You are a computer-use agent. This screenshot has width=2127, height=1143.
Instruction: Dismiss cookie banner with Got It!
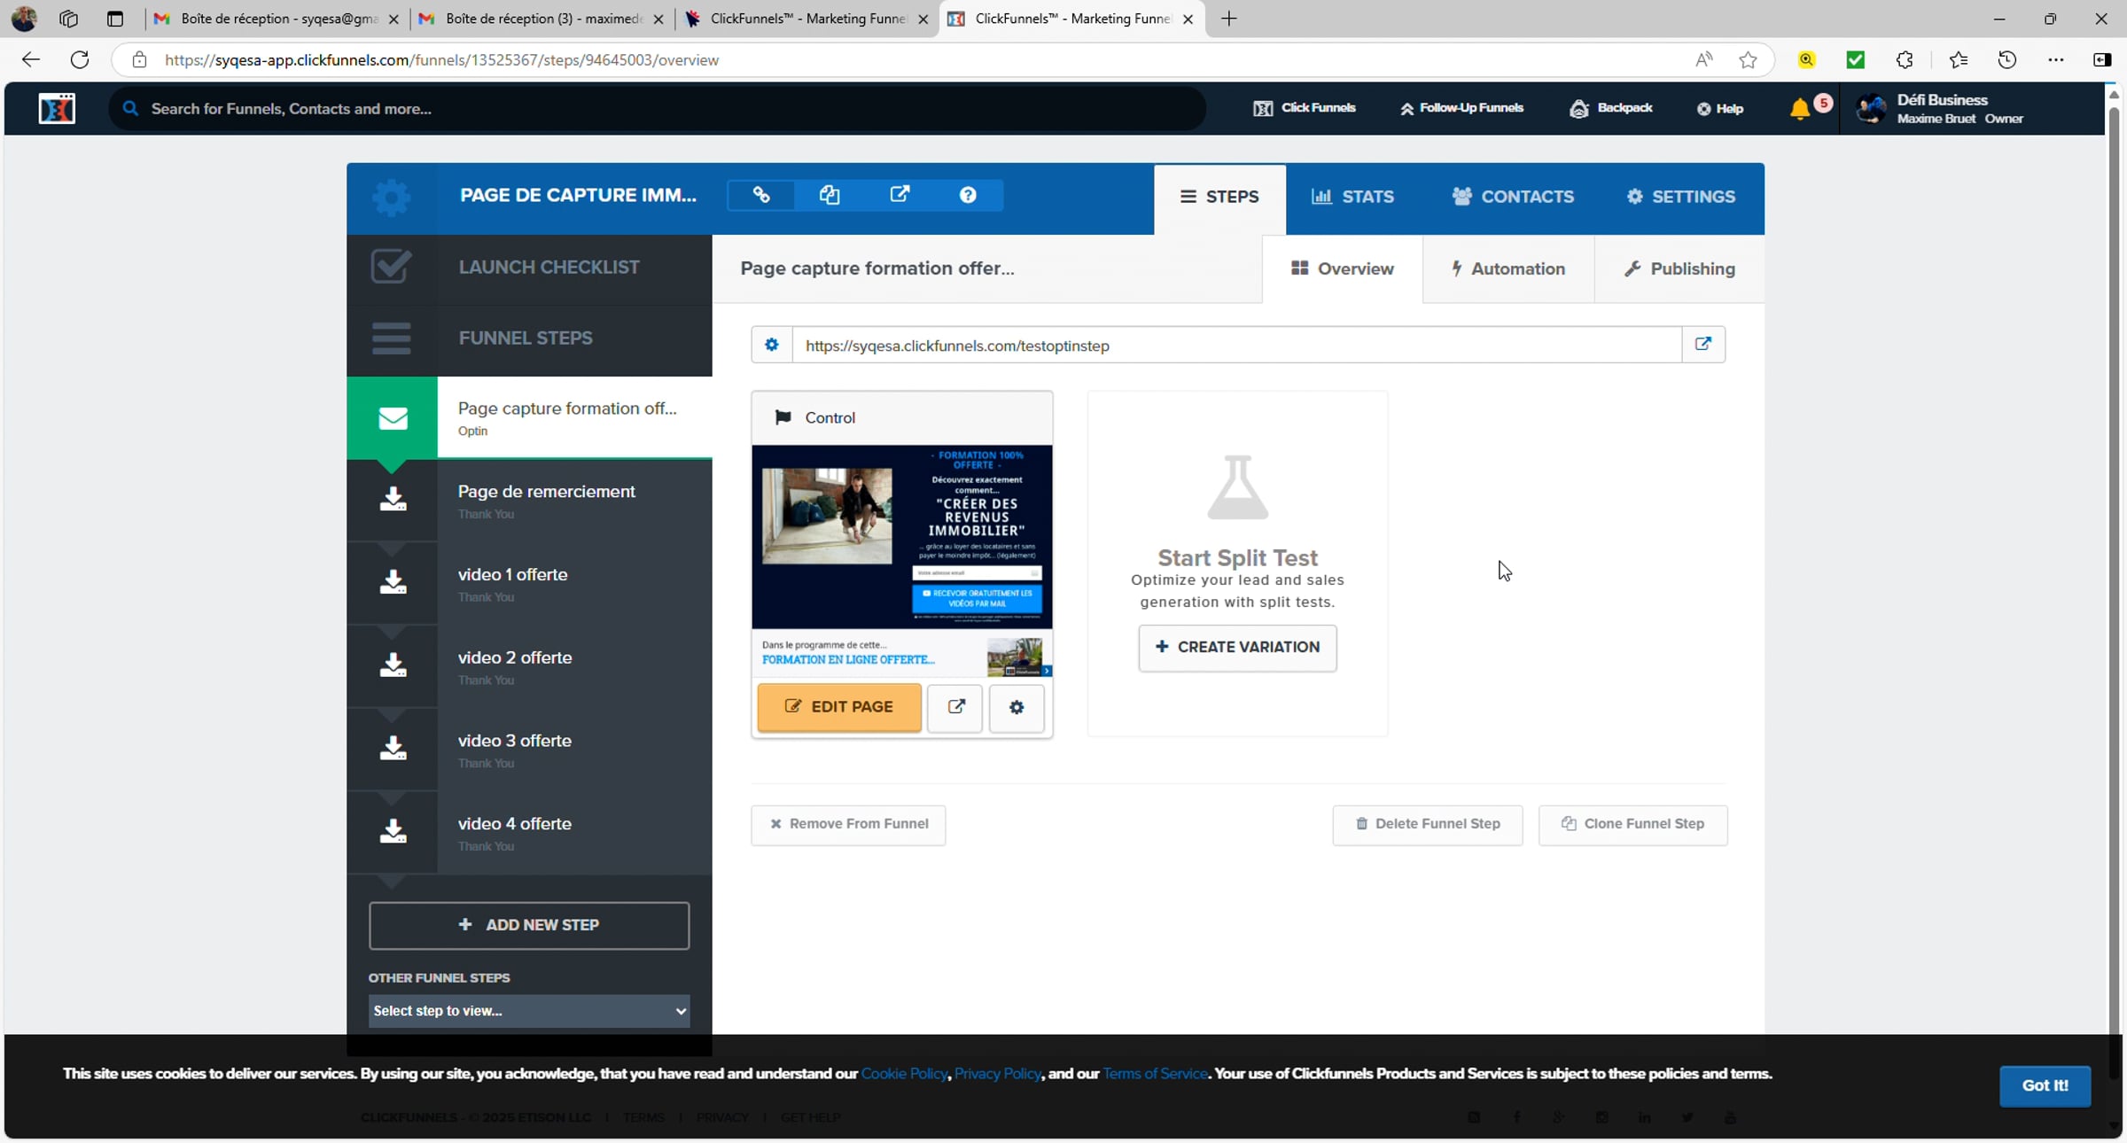[x=2045, y=1085]
